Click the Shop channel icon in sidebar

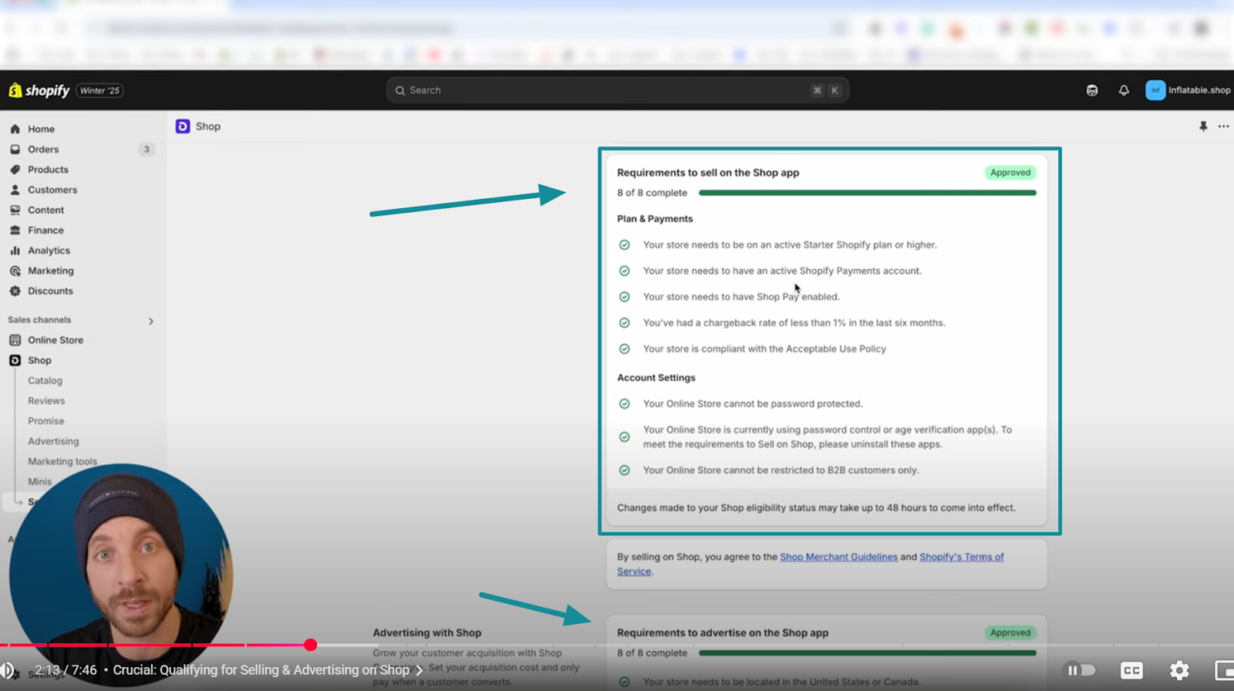[x=15, y=360]
